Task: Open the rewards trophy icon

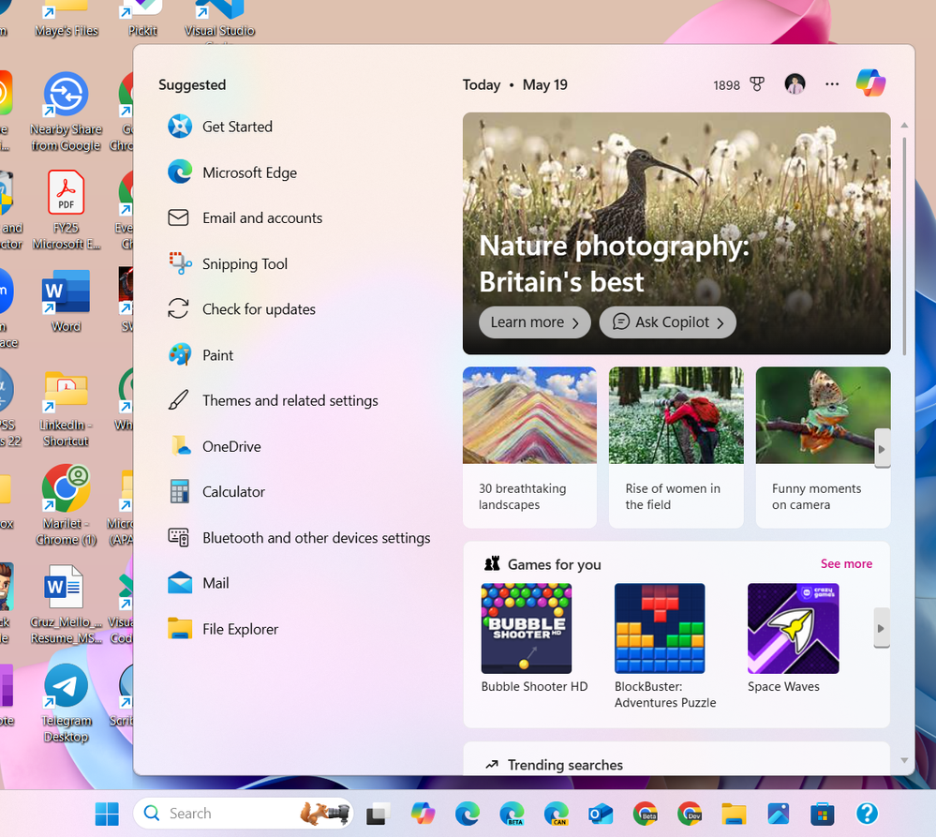Action: coord(757,84)
